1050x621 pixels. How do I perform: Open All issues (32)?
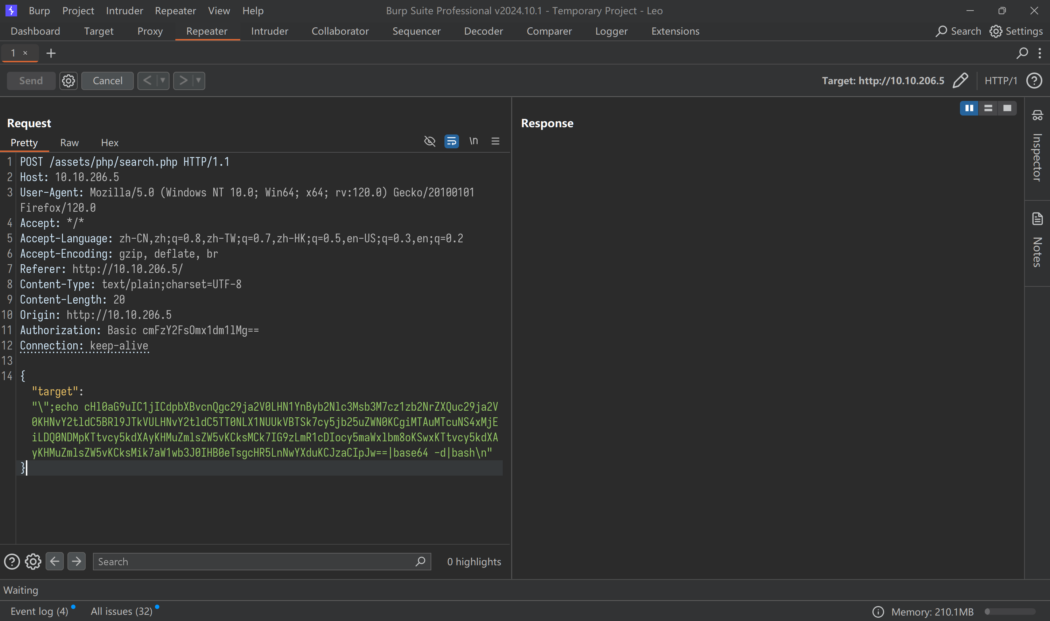[122, 612]
